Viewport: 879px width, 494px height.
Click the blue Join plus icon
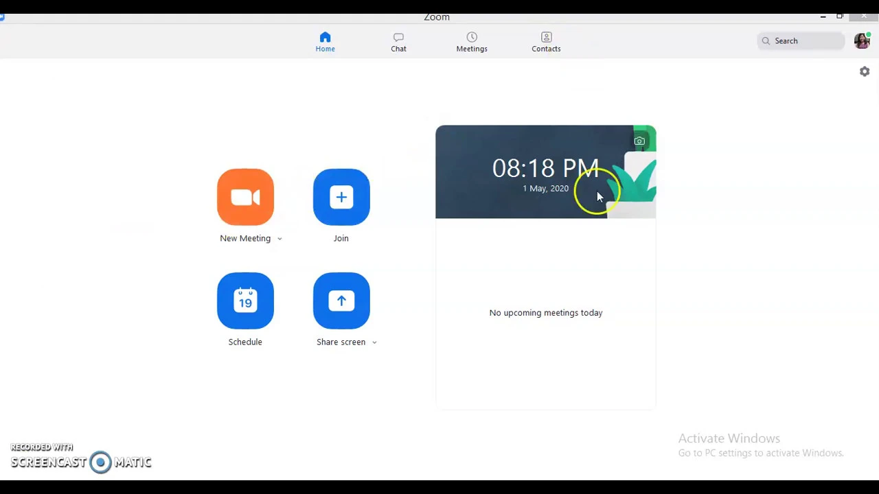[341, 197]
